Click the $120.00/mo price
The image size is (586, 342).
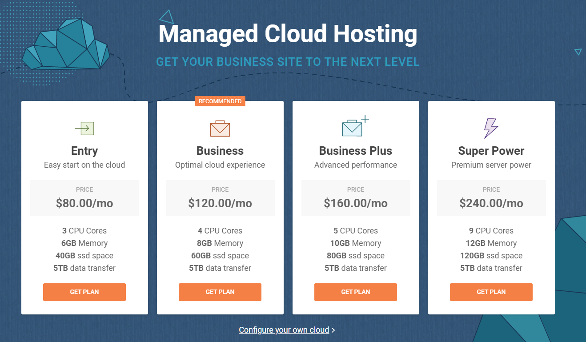click(x=220, y=203)
